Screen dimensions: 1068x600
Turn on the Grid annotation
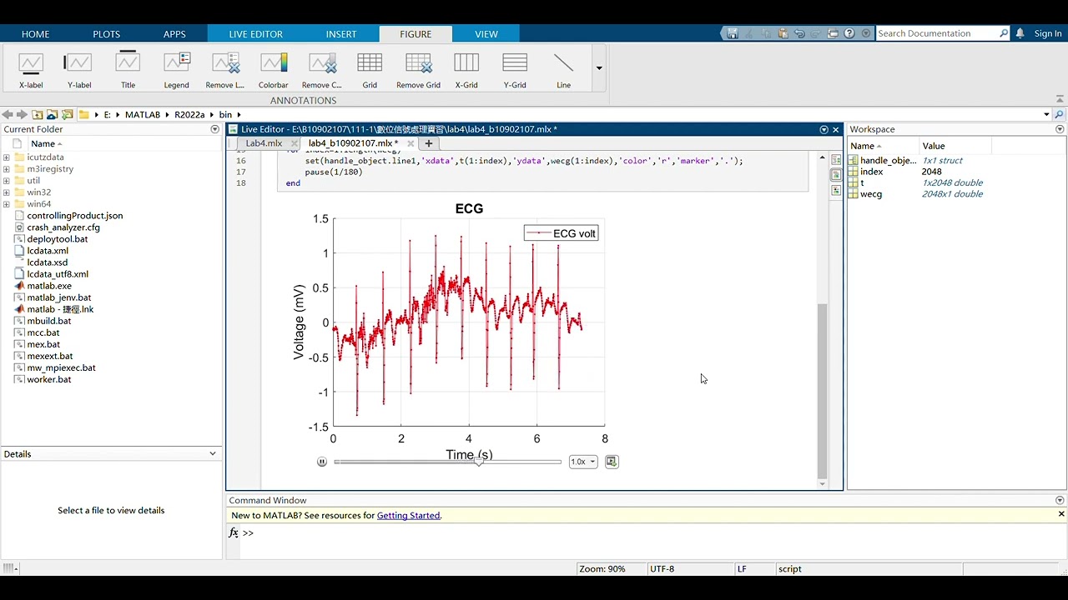[370, 70]
